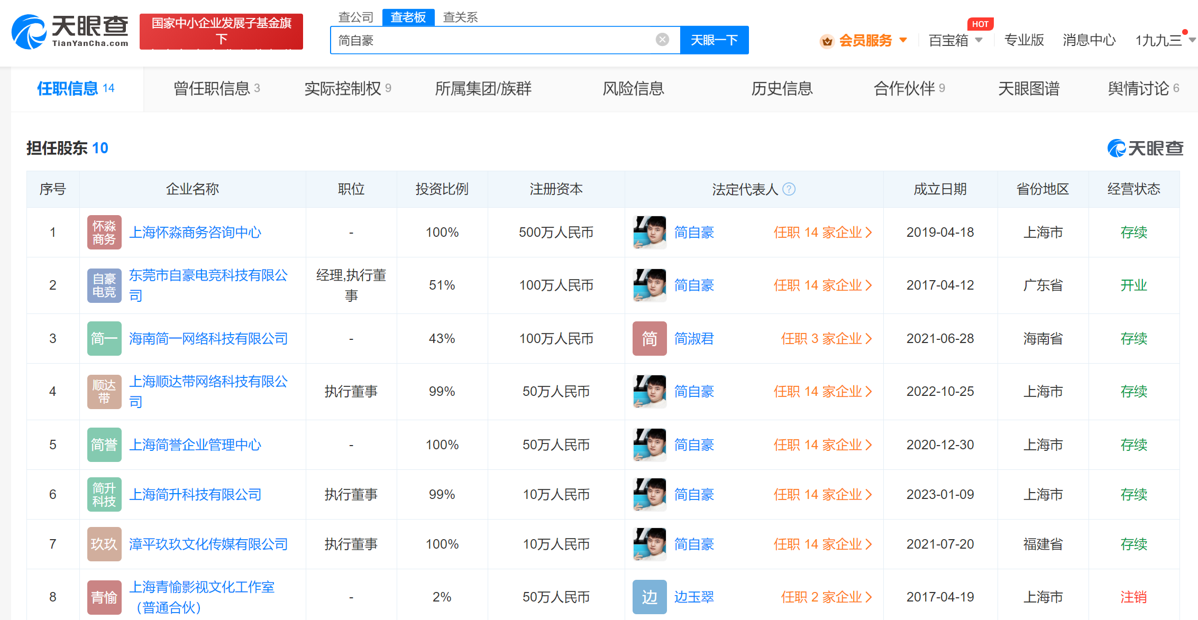Open 专业版 link in header
This screenshot has width=1198, height=620.
coord(1024,40)
